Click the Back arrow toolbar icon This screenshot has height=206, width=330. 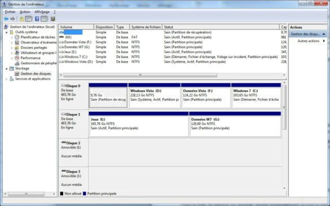coord(6,19)
